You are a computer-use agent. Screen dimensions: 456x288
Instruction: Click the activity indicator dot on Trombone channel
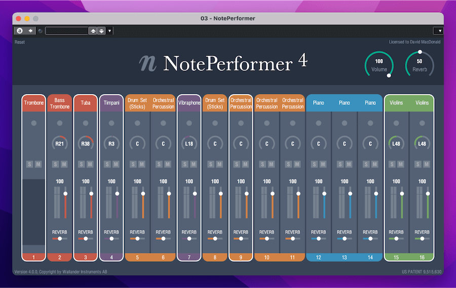[34, 123]
